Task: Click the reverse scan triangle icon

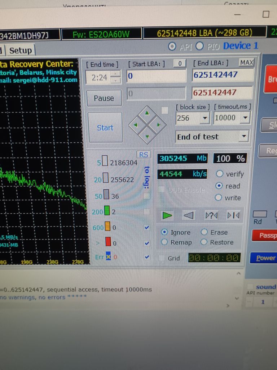Action: pos(188,215)
